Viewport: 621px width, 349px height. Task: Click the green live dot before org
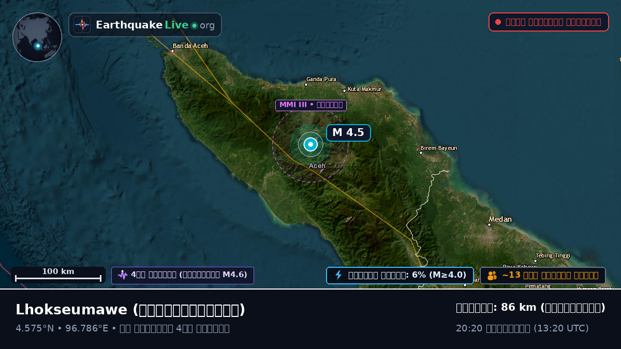tap(195, 25)
